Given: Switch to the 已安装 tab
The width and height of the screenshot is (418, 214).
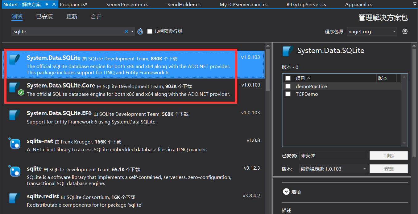Looking at the screenshot, I should click(44, 17).
